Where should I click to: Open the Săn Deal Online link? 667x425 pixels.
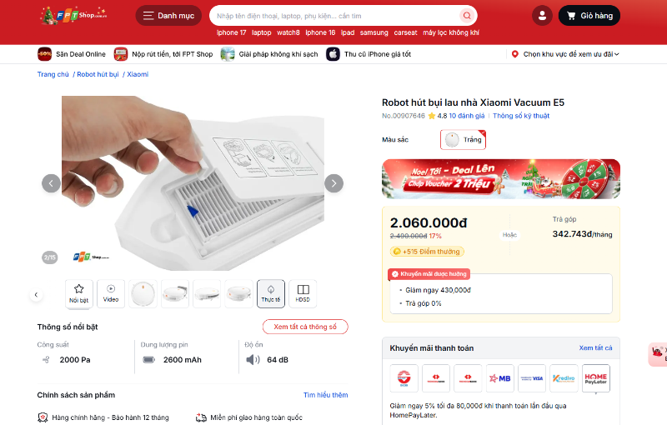point(73,54)
